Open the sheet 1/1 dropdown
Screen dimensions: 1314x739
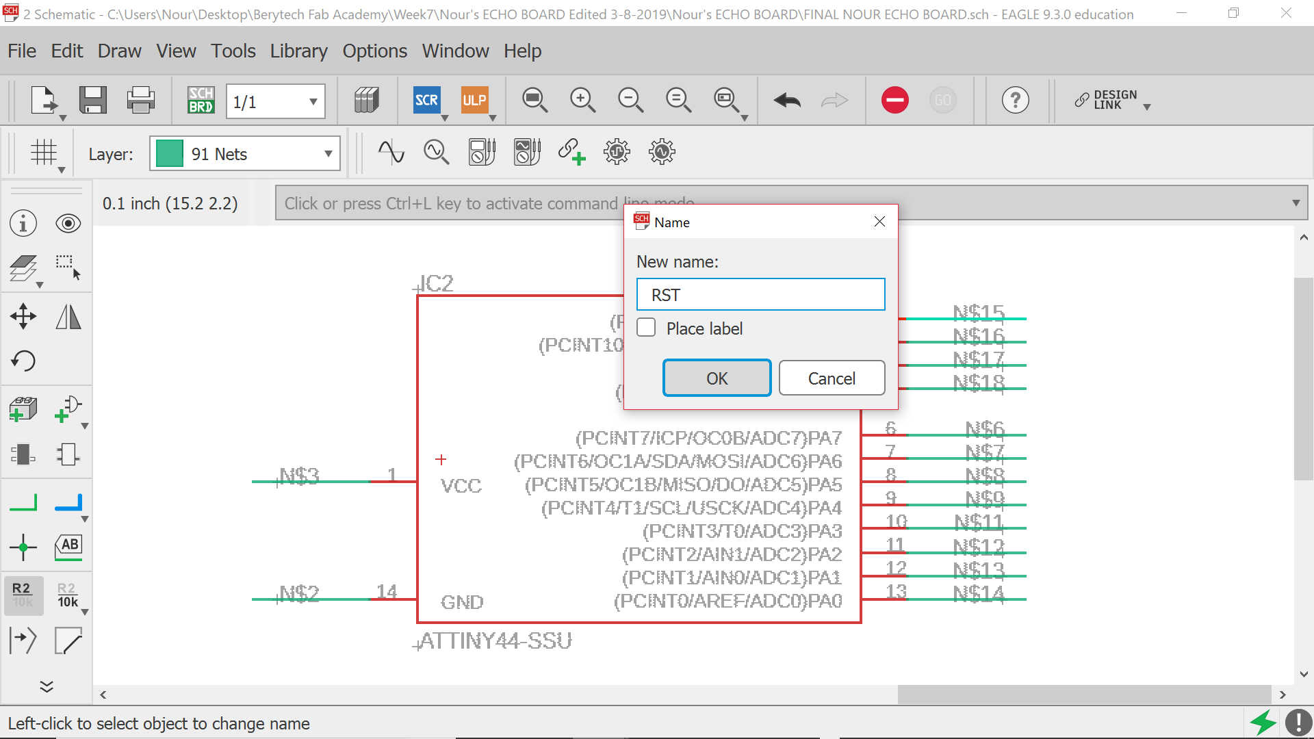pos(313,102)
